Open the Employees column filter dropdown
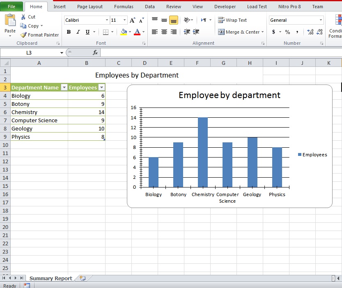 coord(101,87)
